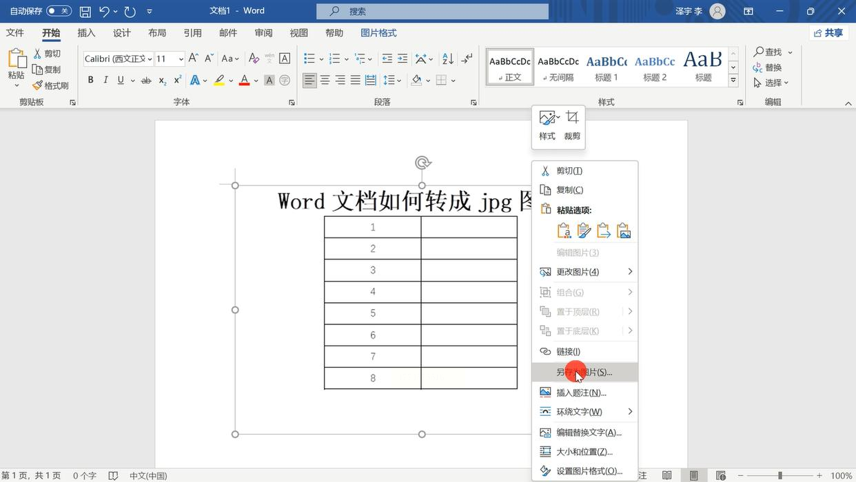Open the Borders dropdown

coord(454,81)
